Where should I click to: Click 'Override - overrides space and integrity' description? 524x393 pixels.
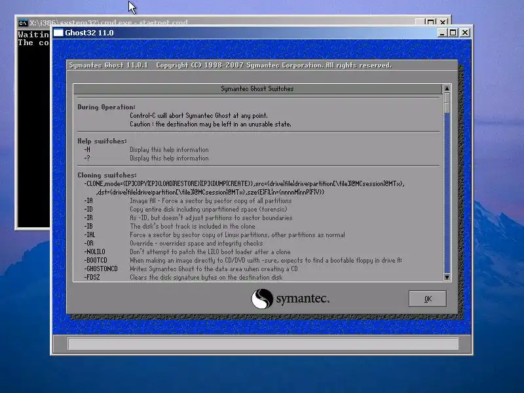(196, 243)
